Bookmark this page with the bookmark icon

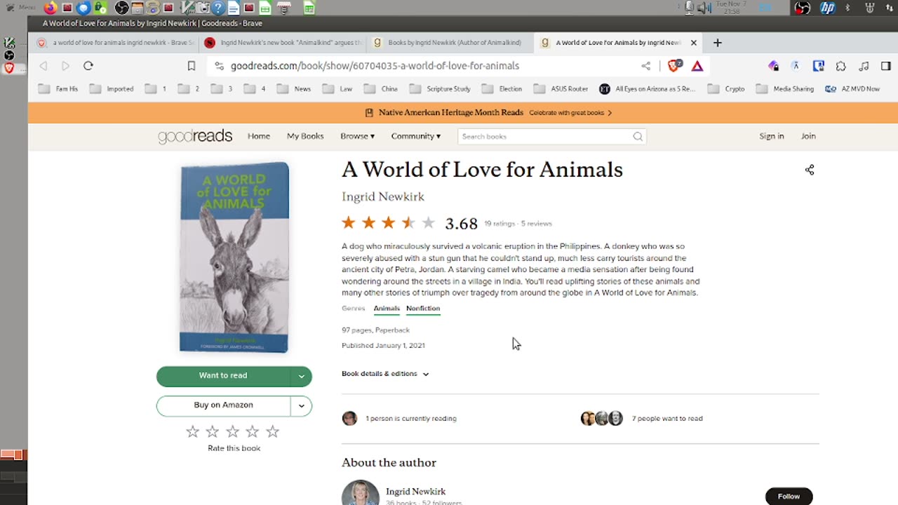192,66
